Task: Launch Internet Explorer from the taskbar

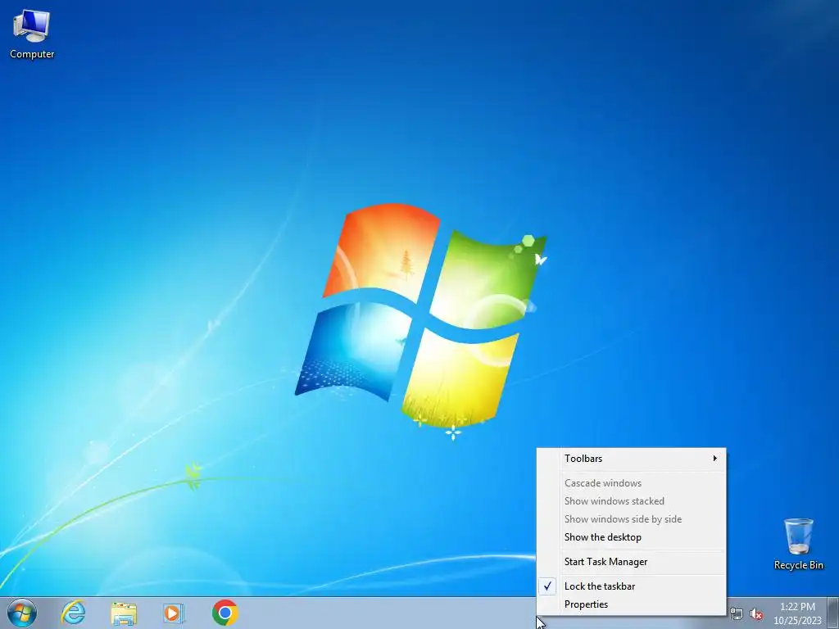Action: pyautogui.click(x=73, y=613)
